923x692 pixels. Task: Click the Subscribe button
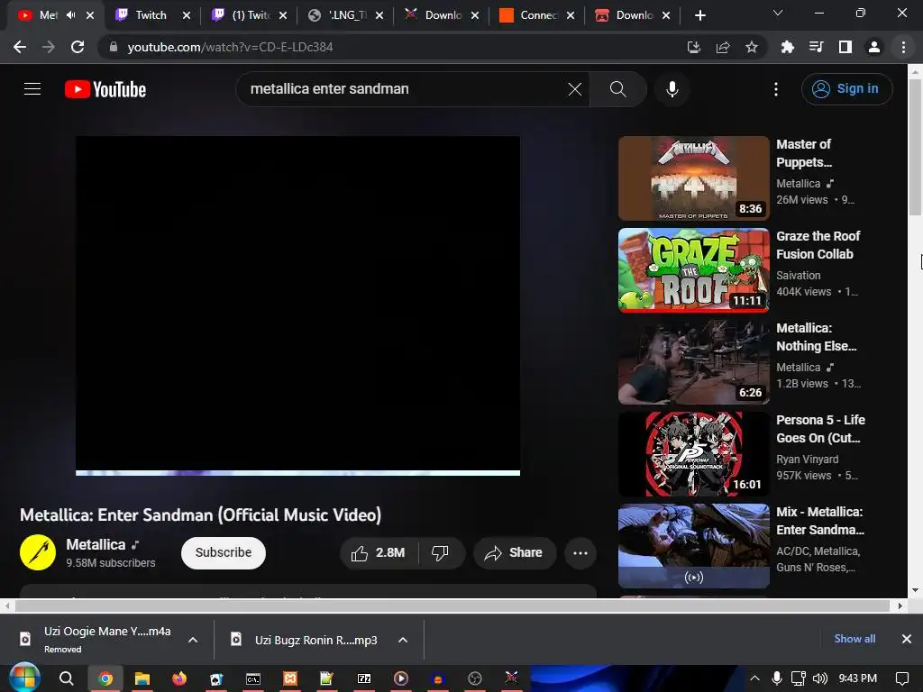(x=224, y=552)
